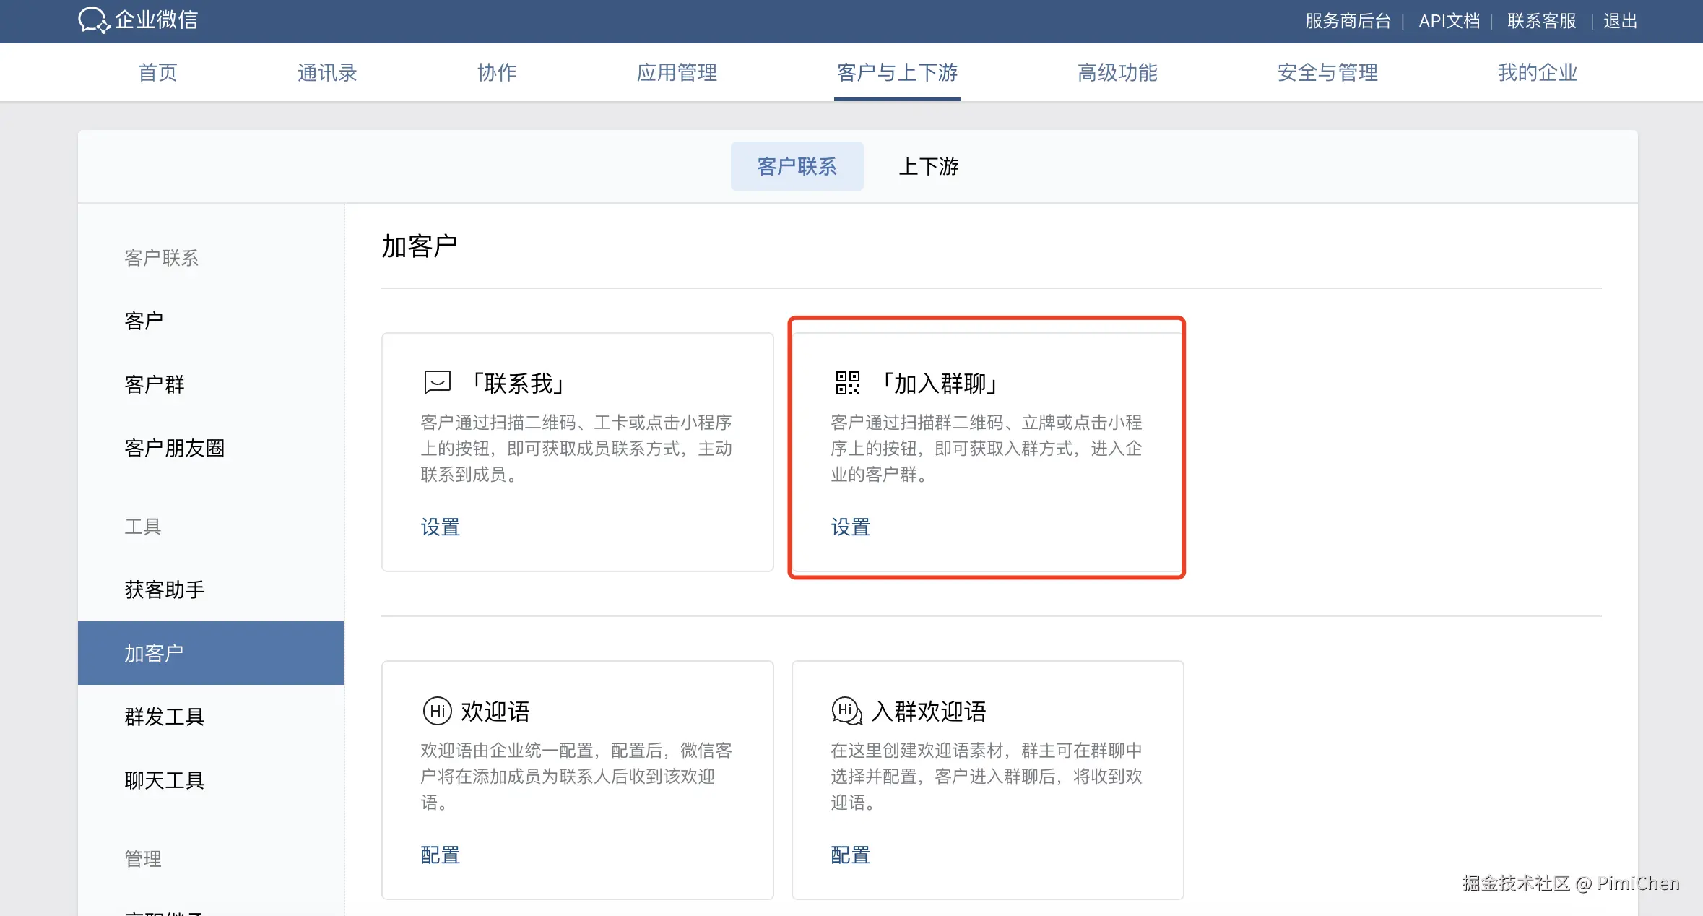
Task: Open 客户朋友圈 sidebar entry
Action: pos(175,449)
